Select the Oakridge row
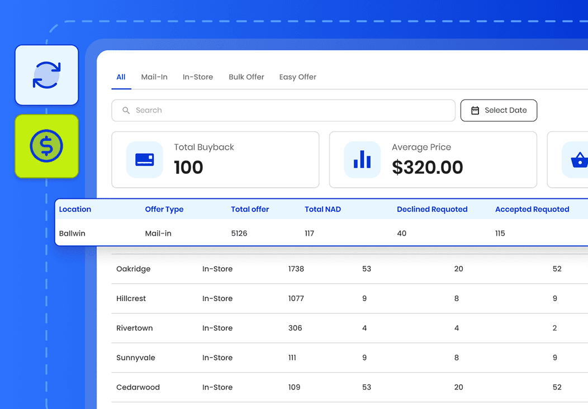This screenshot has height=409, width=588. pos(349,269)
